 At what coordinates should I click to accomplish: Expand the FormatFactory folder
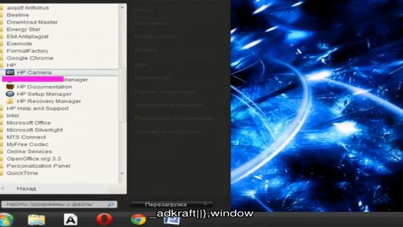pyautogui.click(x=27, y=51)
